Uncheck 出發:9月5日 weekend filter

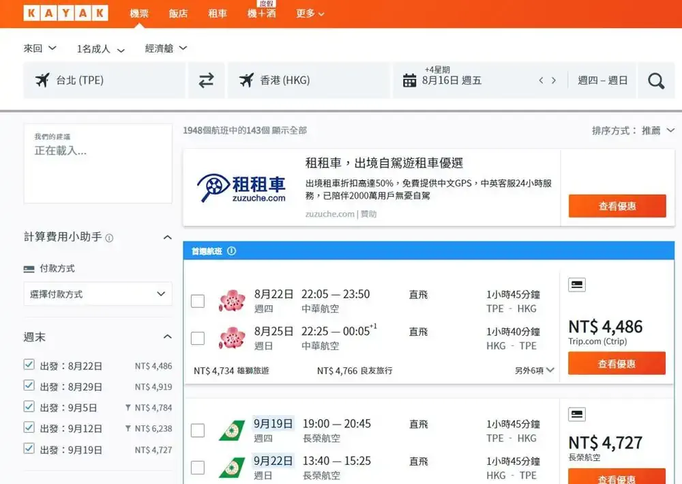click(x=29, y=407)
